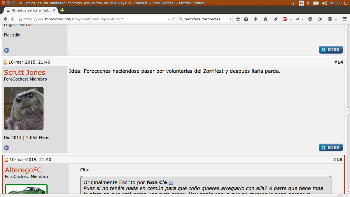Go back with the browser back arrow
The height and width of the screenshot is (197, 350).
click(5, 19)
